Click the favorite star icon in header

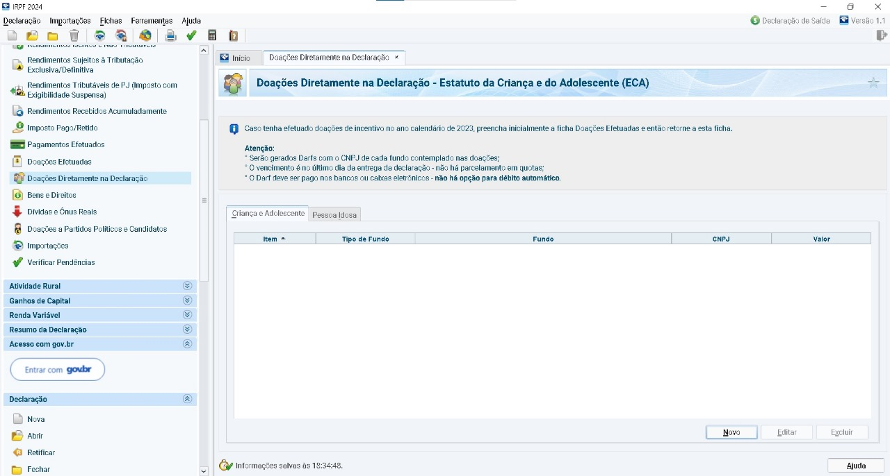pos(873,83)
